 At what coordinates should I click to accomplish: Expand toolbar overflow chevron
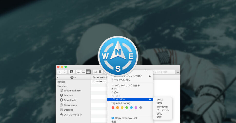pyautogui.click(x=178, y=72)
